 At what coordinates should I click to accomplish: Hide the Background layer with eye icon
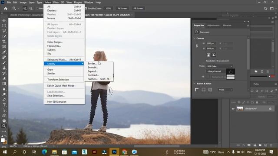click(x=233, y=109)
